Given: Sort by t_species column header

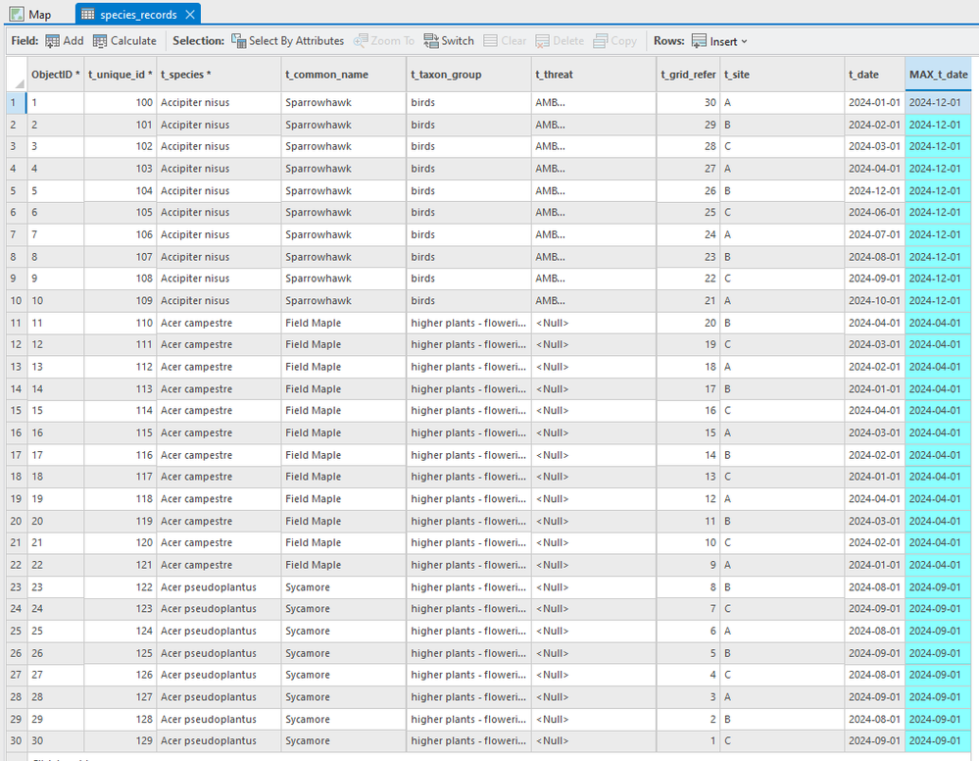Looking at the screenshot, I should point(219,75).
